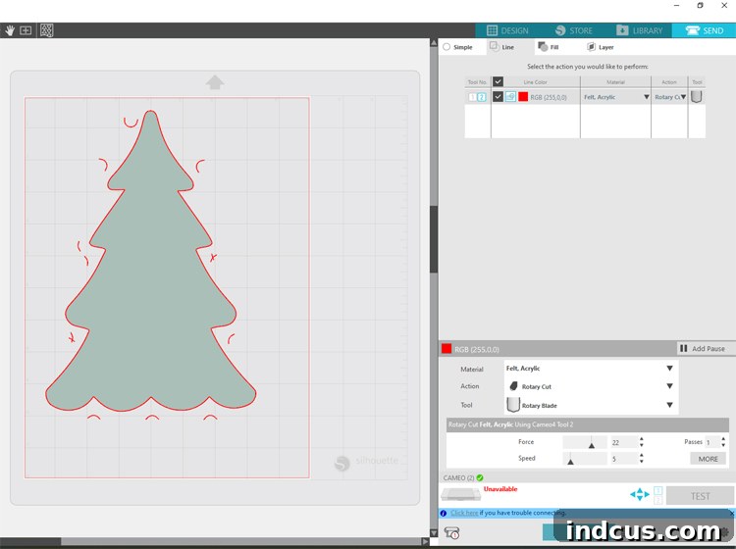This screenshot has height=549, width=736.
Task: Click the Add Pause button
Action: click(703, 348)
